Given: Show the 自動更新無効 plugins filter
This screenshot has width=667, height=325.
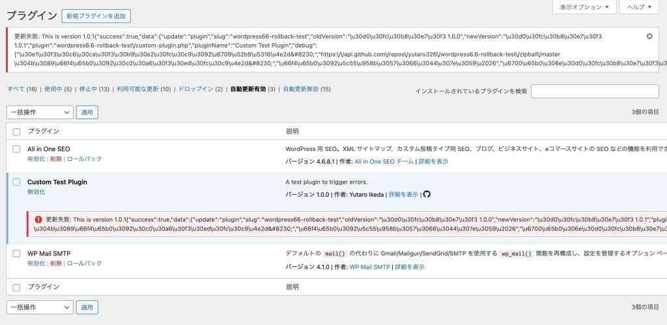Looking at the screenshot, I should (301, 89).
